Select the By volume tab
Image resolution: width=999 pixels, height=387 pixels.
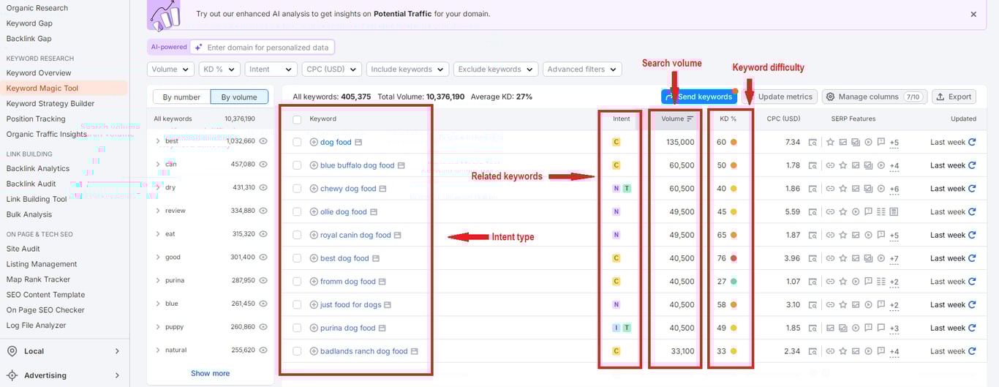click(x=239, y=97)
